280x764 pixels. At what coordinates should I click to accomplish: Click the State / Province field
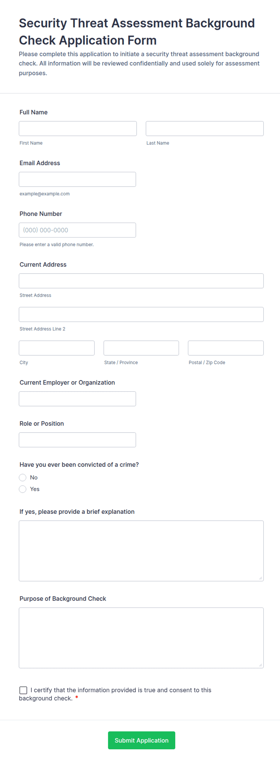(141, 348)
